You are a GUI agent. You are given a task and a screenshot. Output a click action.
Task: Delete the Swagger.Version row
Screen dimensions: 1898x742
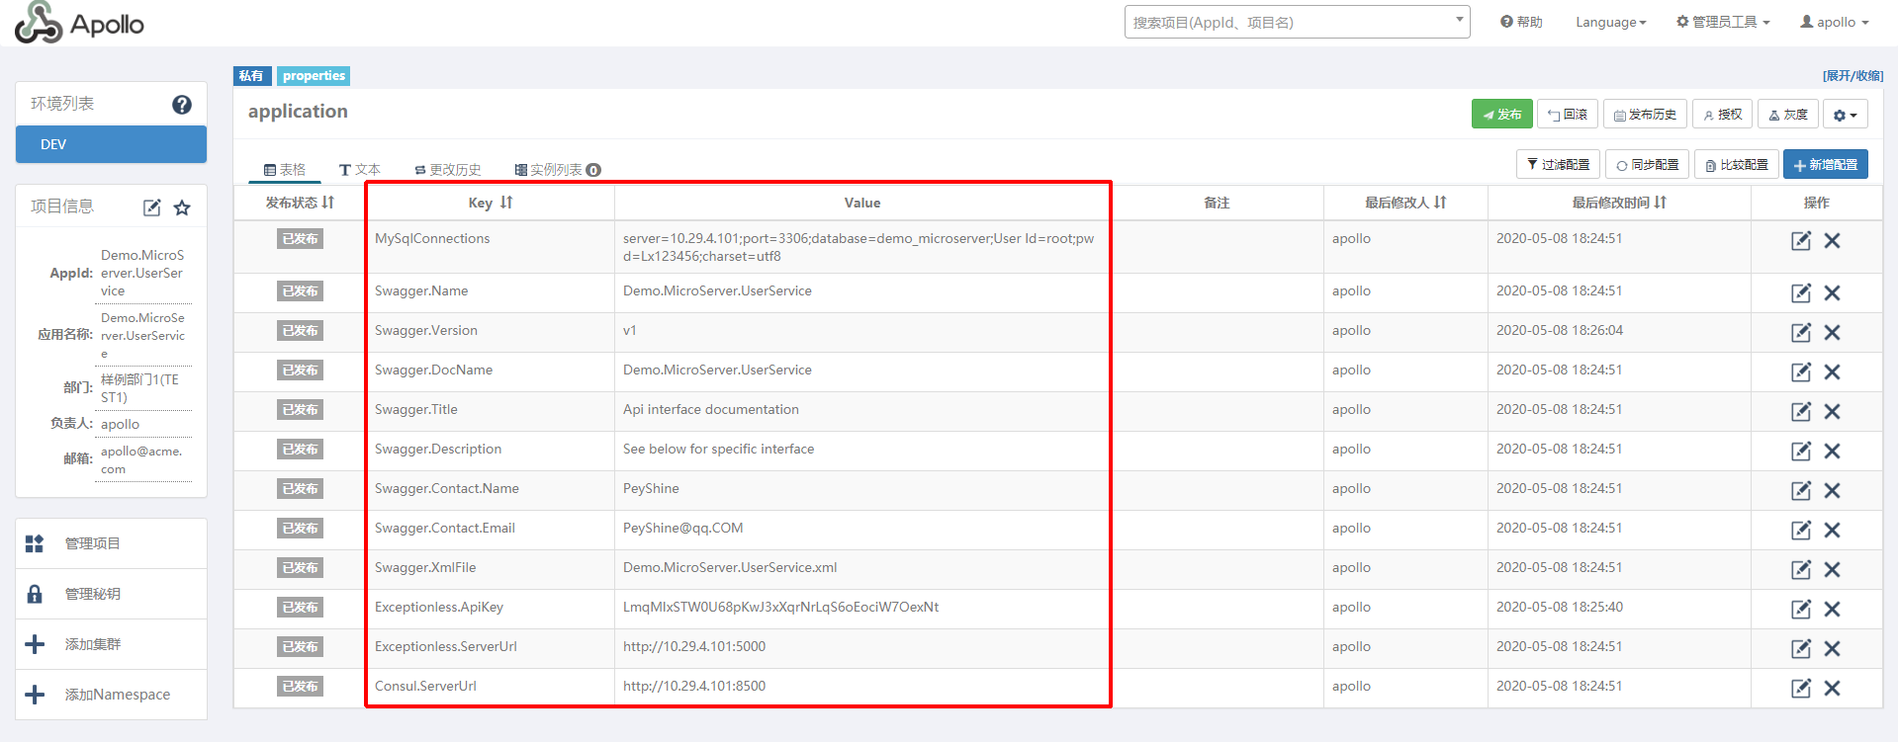pyautogui.click(x=1832, y=332)
